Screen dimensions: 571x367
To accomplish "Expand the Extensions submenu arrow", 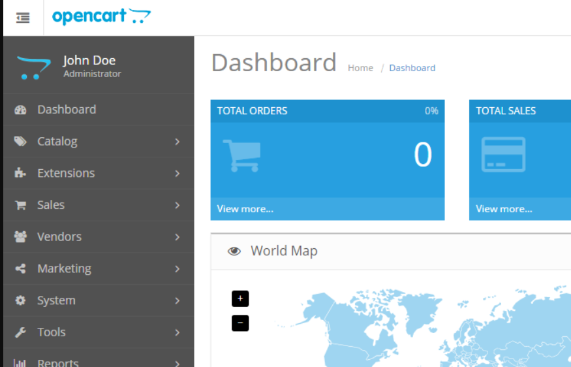I will click(177, 173).
